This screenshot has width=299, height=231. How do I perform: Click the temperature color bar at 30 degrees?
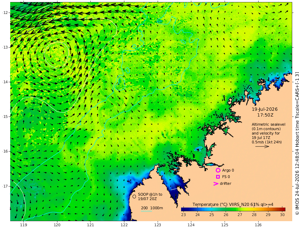pyautogui.click(x=282, y=209)
